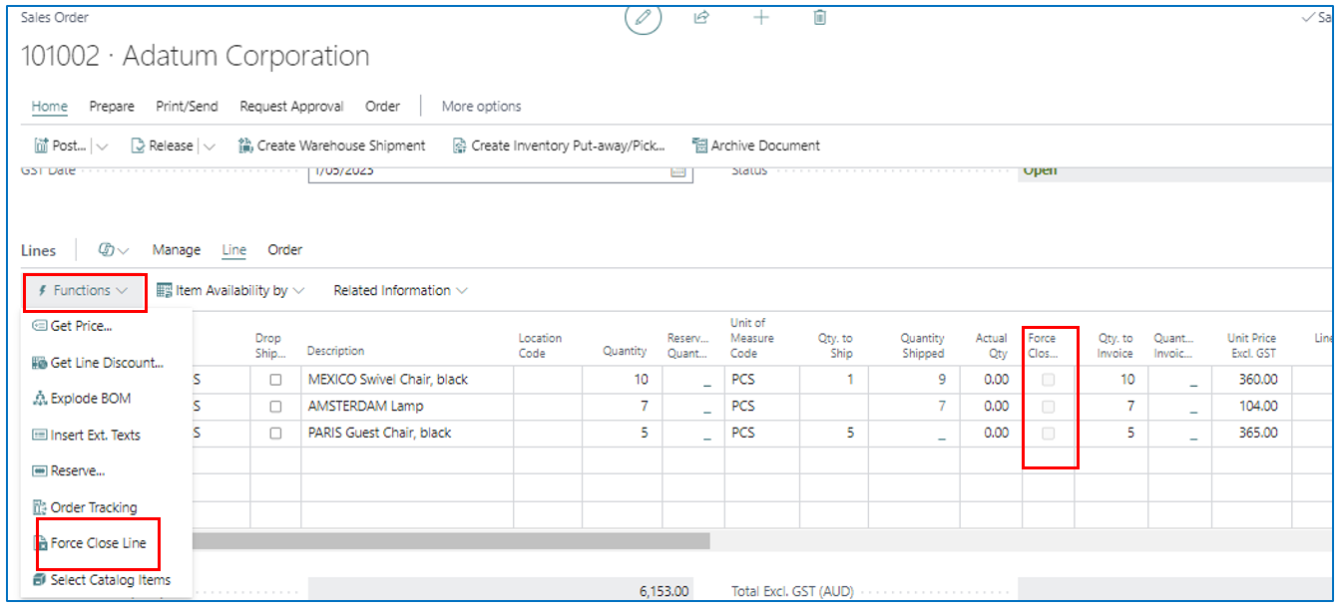Select Force Close Line menu entry
The width and height of the screenshot is (1339, 605).
pos(98,543)
